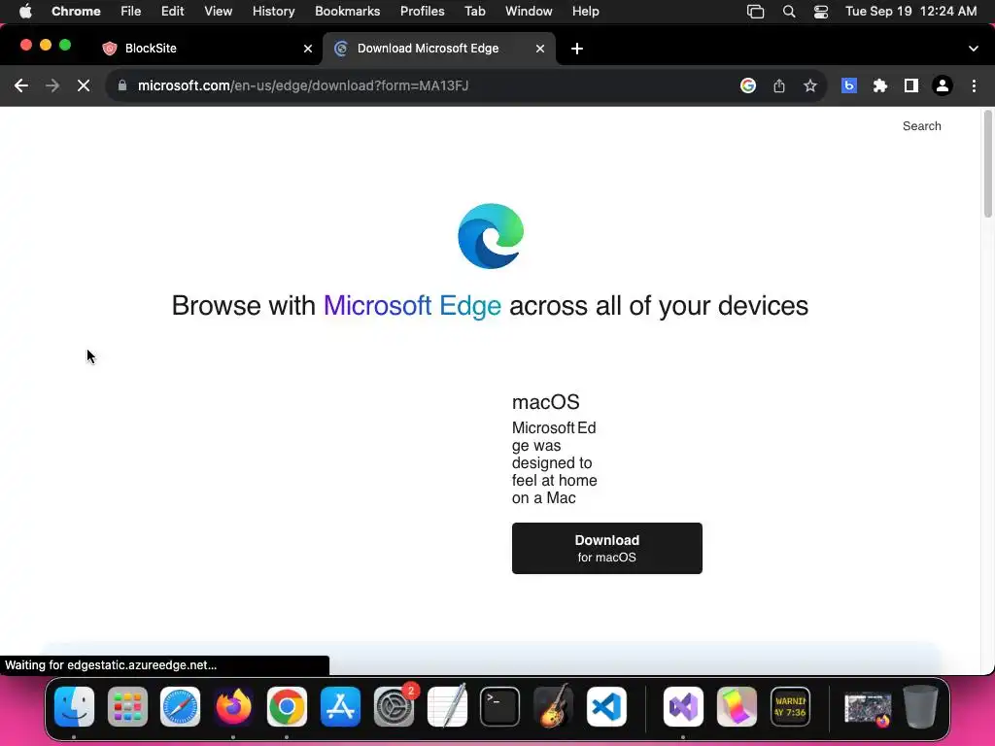The image size is (995, 746).
Task: Open the History menu
Action: (273, 12)
